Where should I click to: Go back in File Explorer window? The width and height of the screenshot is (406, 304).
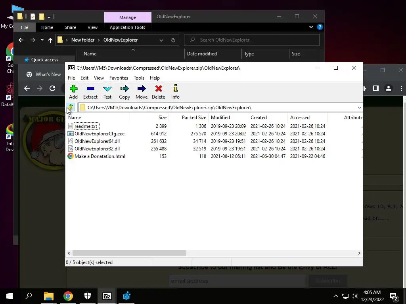pyautogui.click(x=21, y=40)
